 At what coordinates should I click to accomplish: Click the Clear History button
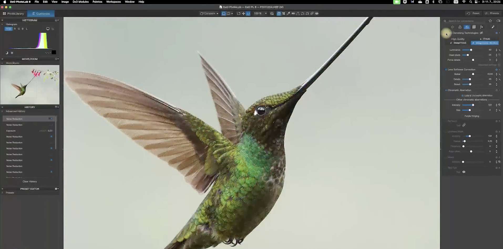(x=30, y=181)
